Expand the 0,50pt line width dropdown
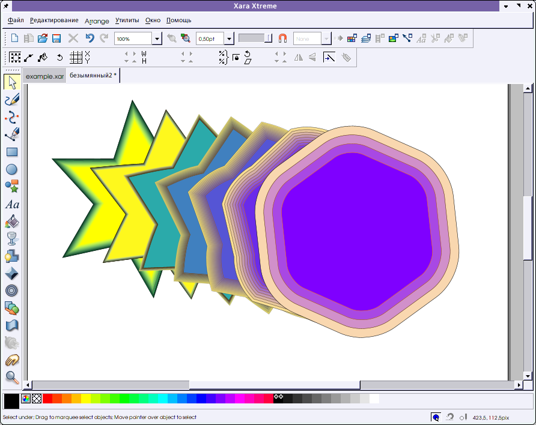The width and height of the screenshot is (536, 425). pos(228,39)
